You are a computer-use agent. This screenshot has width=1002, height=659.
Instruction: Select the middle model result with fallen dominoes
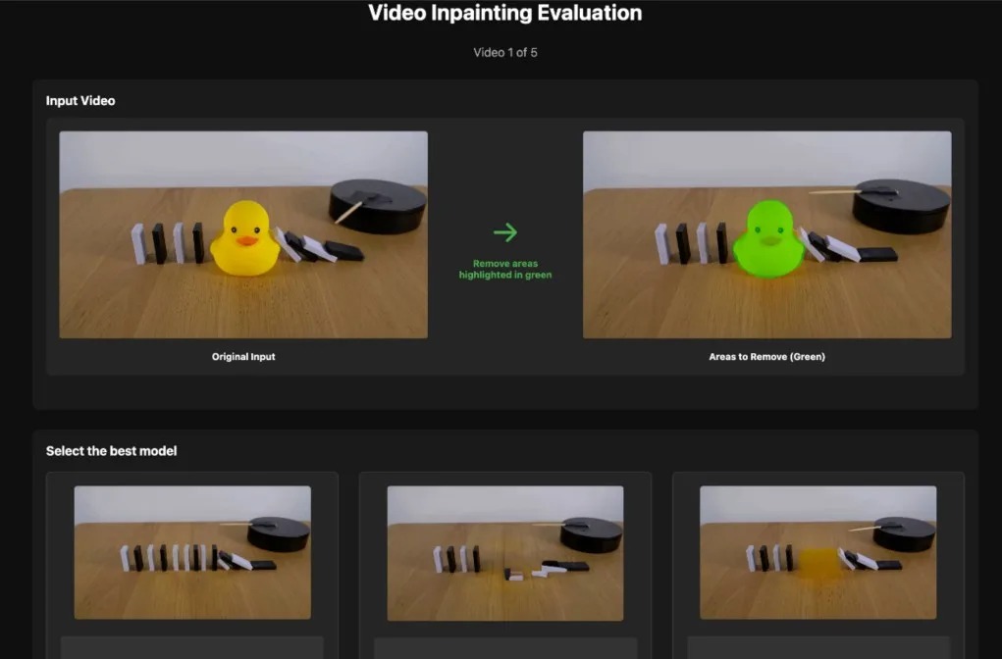point(504,552)
